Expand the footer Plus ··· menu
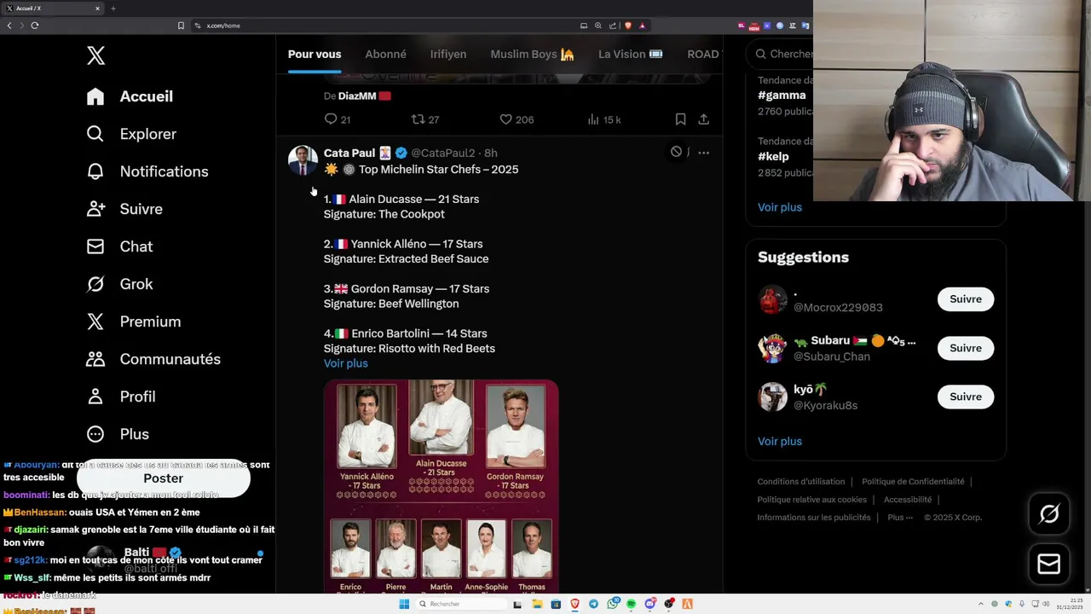The image size is (1091, 614). 900,518
